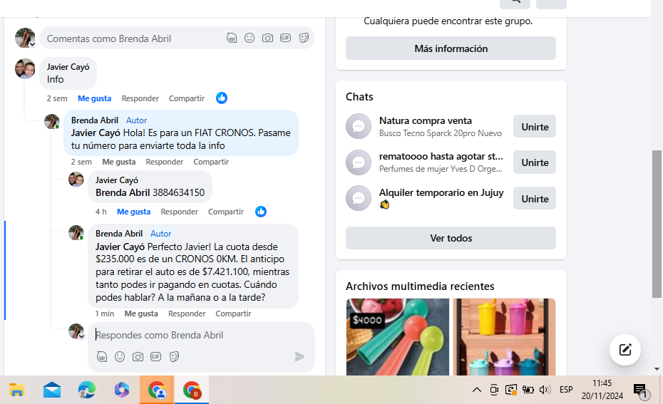Open clock showing 11:45 20/11/2024
The width and height of the screenshot is (663, 404).
point(602,390)
